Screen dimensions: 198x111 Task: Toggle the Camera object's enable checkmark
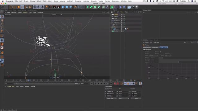[124, 17]
